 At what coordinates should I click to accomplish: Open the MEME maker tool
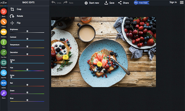click(4, 83)
